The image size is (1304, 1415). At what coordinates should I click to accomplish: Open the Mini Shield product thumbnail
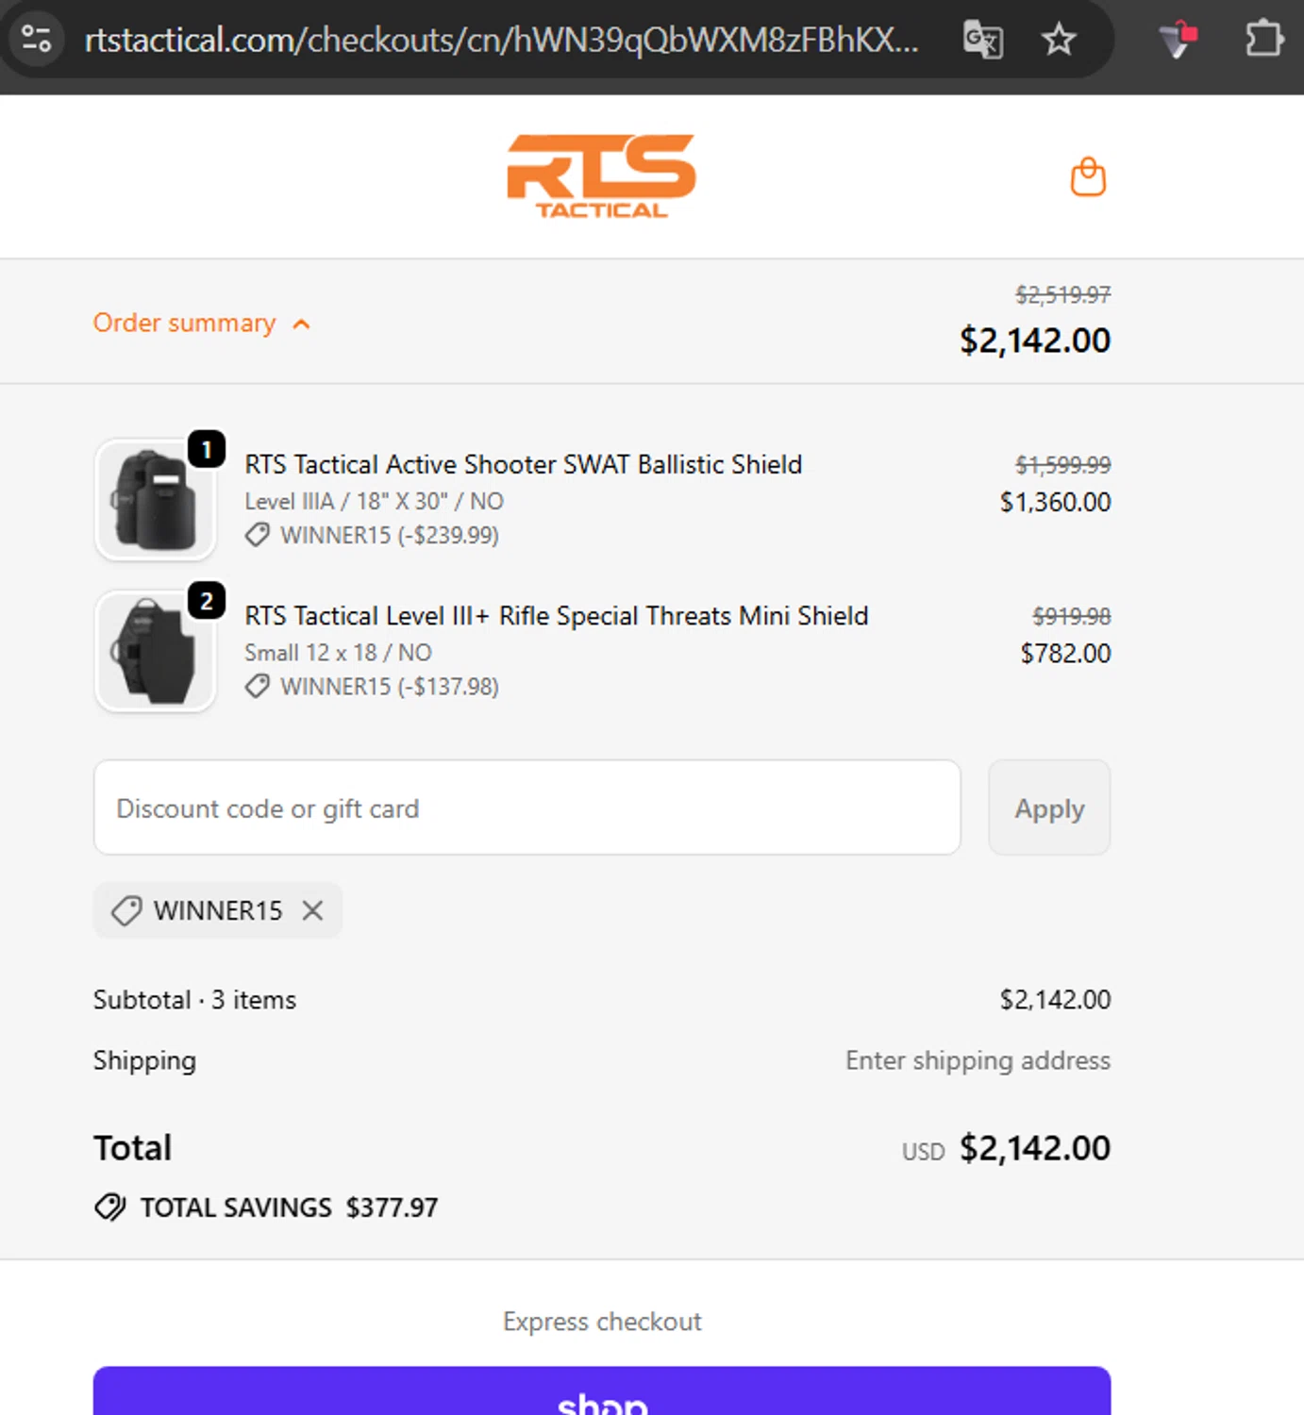click(156, 651)
